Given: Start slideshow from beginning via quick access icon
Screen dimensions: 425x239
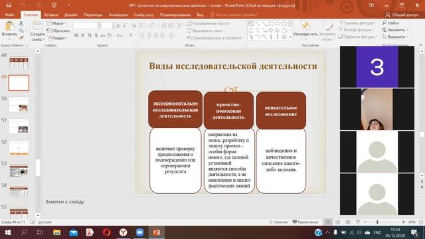Looking at the screenshot, I should (x=54, y=5).
